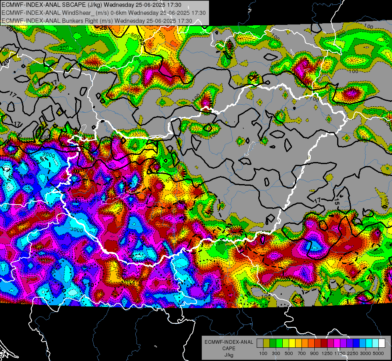
Task: Click the red-orange swatch left of 900
Action: pyautogui.click(x=311, y=343)
